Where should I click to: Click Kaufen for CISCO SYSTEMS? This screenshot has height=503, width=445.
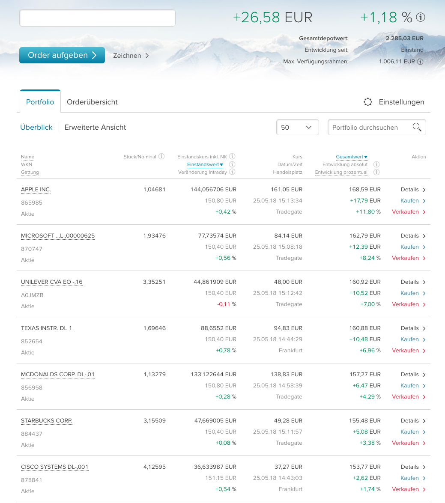(x=409, y=478)
